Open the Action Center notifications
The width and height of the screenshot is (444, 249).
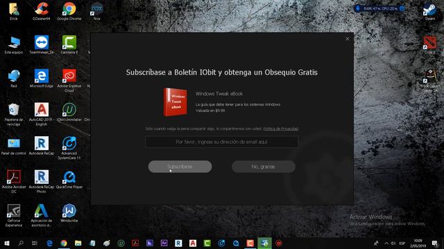click(x=435, y=243)
